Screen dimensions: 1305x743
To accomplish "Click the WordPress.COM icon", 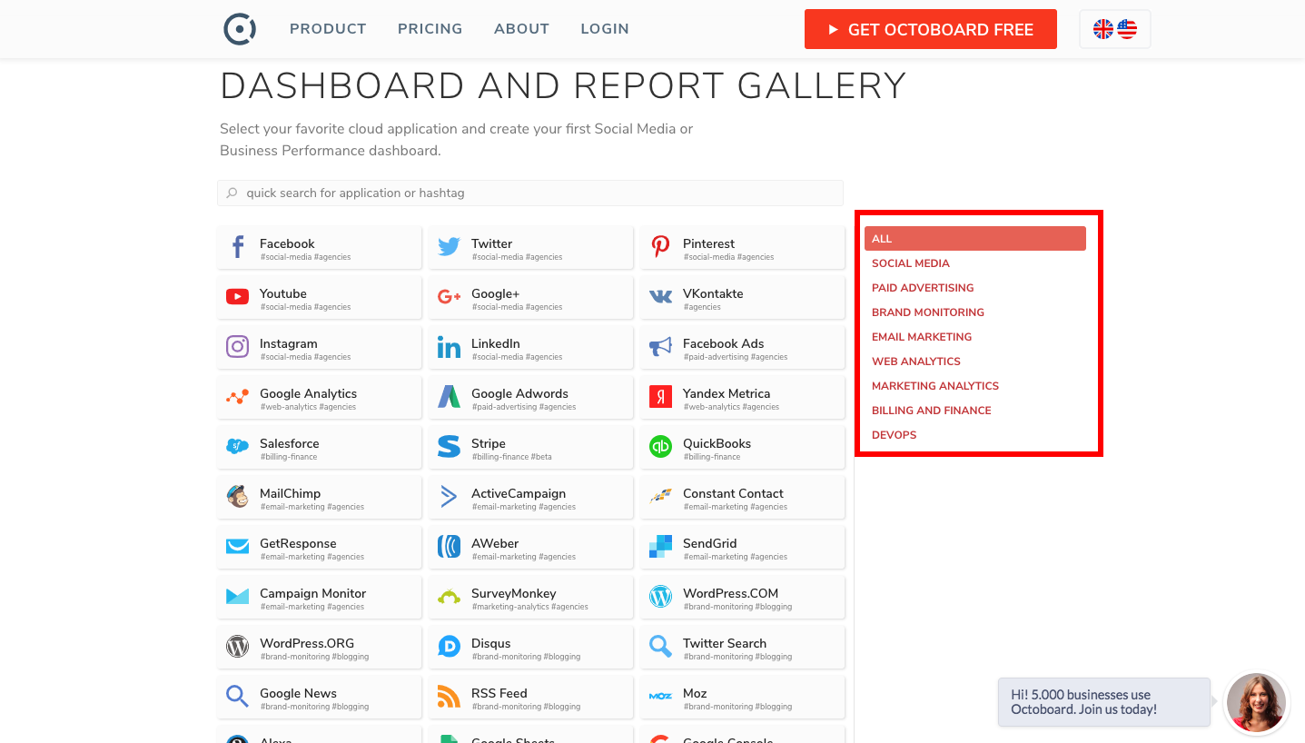I will coord(660,597).
